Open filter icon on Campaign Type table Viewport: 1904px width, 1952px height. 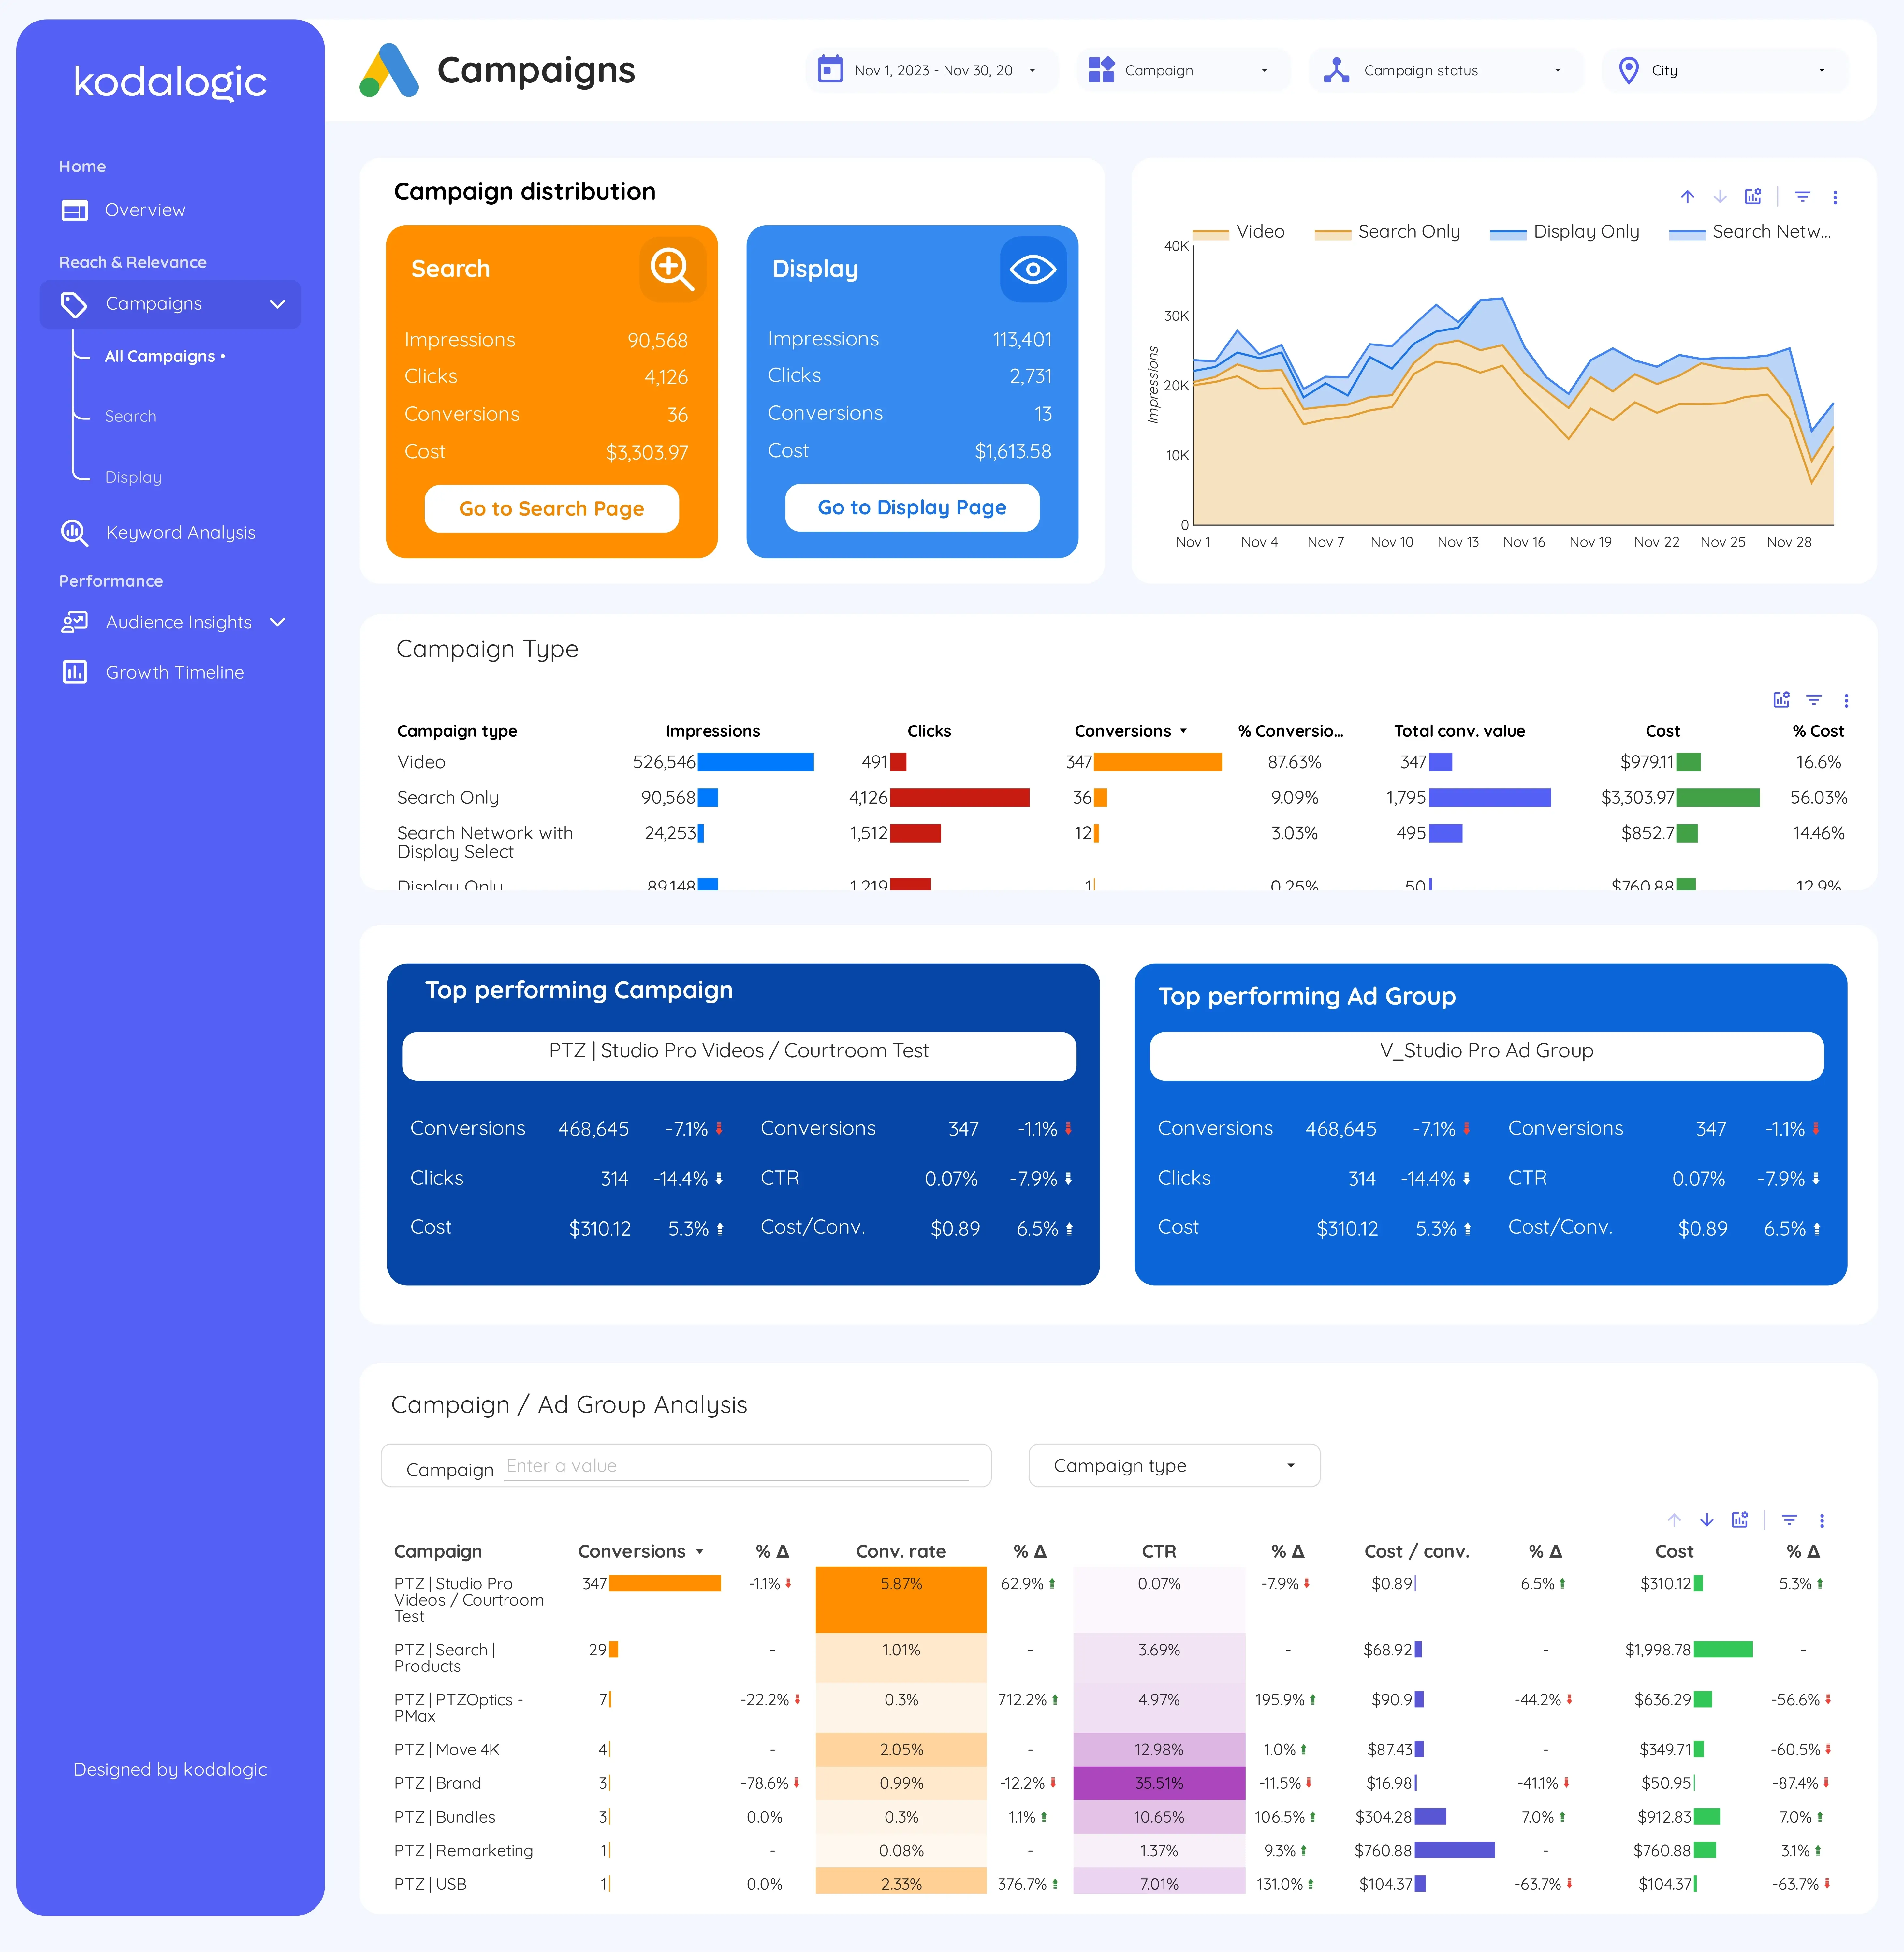pyautogui.click(x=1814, y=700)
